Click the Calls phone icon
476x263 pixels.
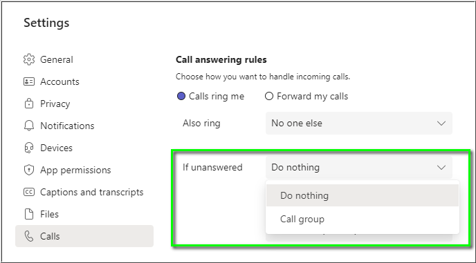pyautogui.click(x=29, y=236)
